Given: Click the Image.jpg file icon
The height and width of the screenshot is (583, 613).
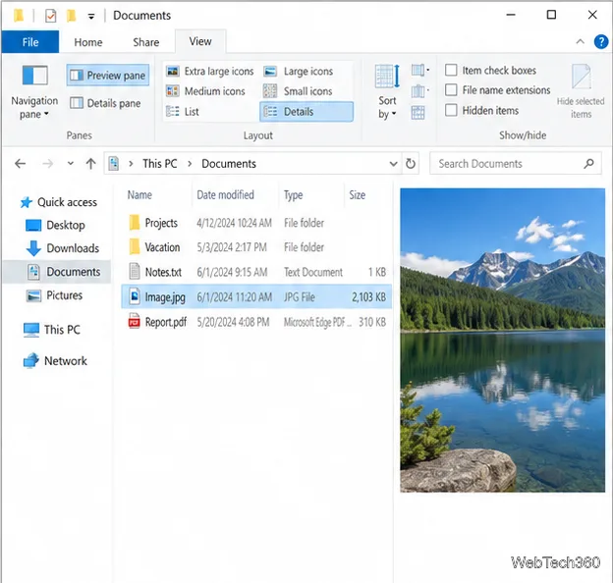Looking at the screenshot, I should [x=134, y=296].
